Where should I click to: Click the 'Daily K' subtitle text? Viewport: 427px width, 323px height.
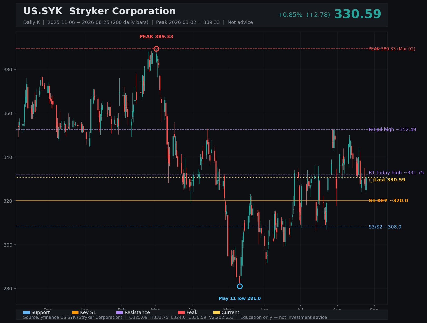pyautogui.click(x=31, y=22)
